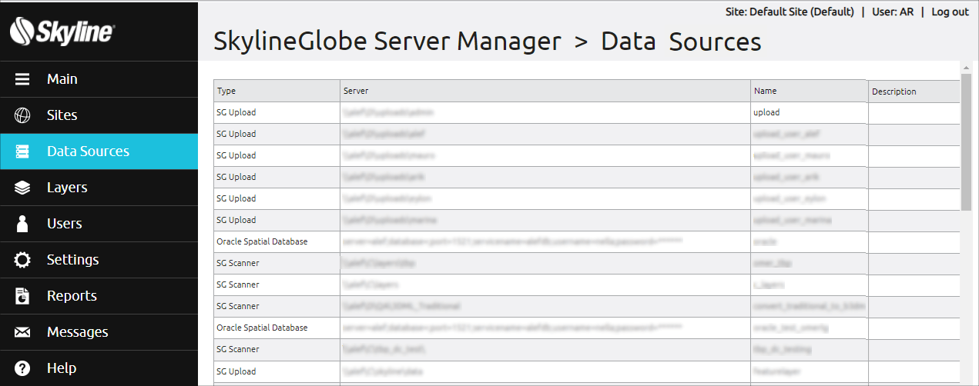This screenshot has width=979, height=386.
Task: Navigate to the Users page
Action: point(99,224)
